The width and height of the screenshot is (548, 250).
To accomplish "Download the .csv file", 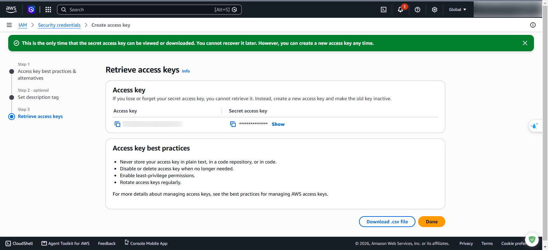I will pos(387,222).
